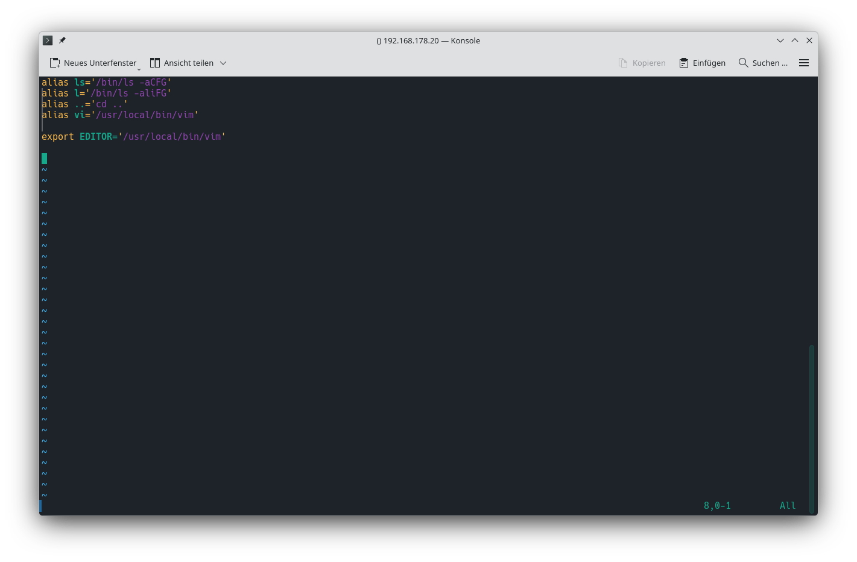Click the Kopieren copy icon
This screenshot has width=857, height=562.
coord(623,63)
